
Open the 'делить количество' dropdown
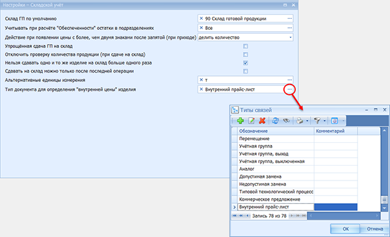(291, 38)
